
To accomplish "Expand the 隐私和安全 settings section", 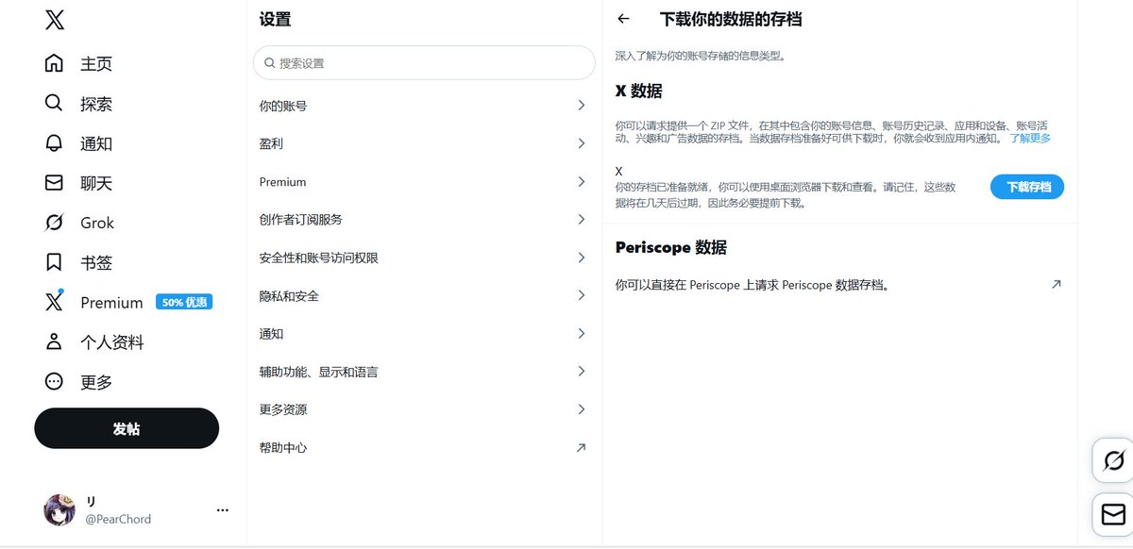I will point(423,295).
